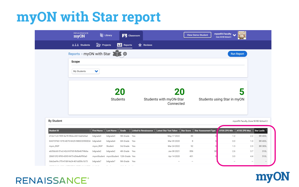The height and width of the screenshot is (187, 299).
Task: Select myon_RGP student ID cell
Action: (54, 146)
